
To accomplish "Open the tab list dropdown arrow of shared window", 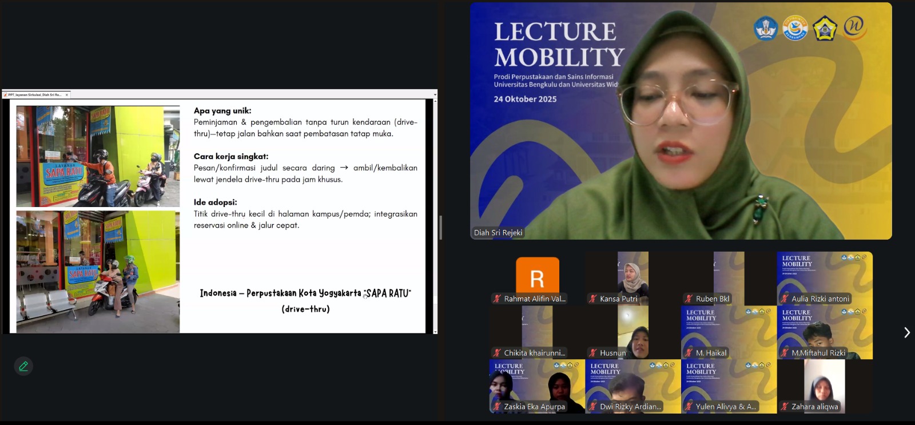I will pos(435,95).
